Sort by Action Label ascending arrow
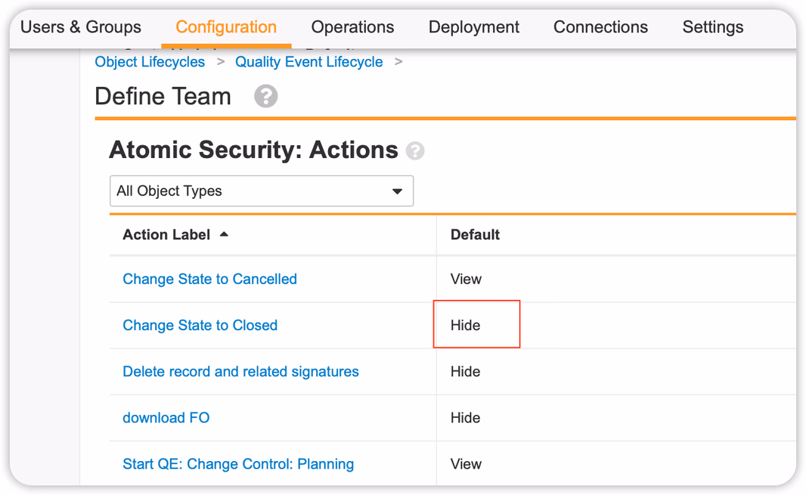Viewport: 806px width, 495px height. [x=224, y=234]
